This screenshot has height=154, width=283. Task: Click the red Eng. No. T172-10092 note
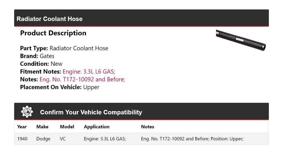point(82,79)
